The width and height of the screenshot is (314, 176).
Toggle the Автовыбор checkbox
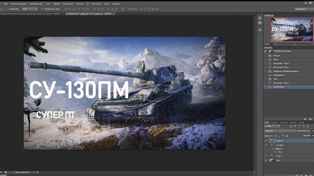pyautogui.click(x=8, y=9)
